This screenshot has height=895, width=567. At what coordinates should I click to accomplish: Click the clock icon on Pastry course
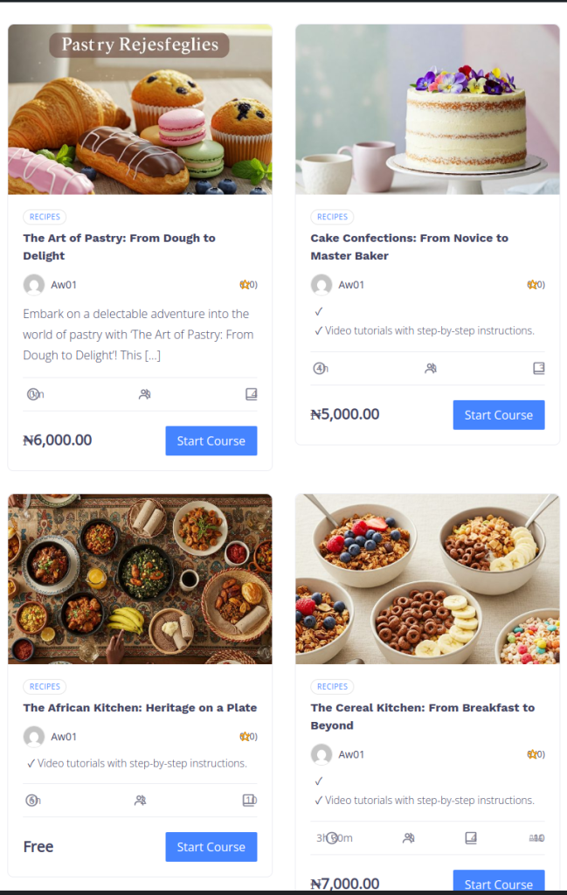pos(33,394)
